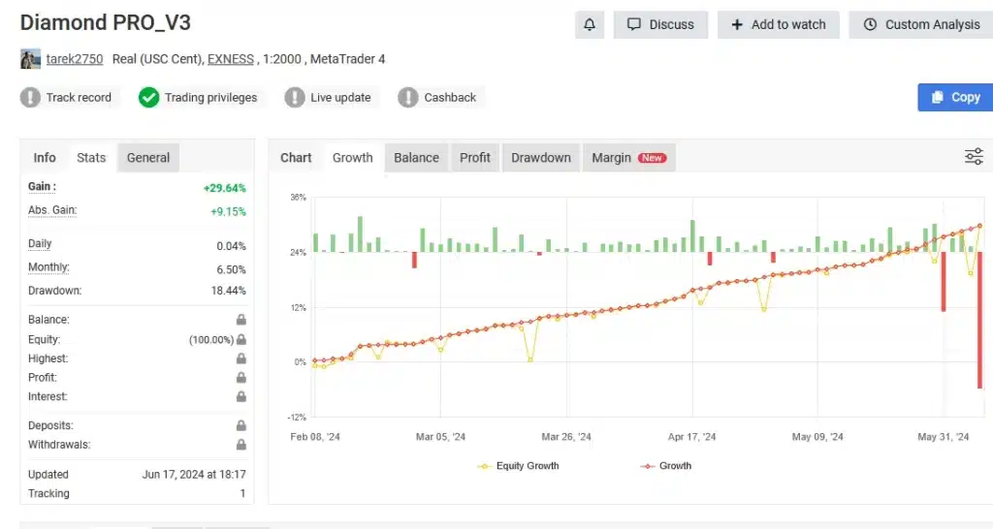Click the Gain label
The width and height of the screenshot is (993, 529).
[42, 187]
